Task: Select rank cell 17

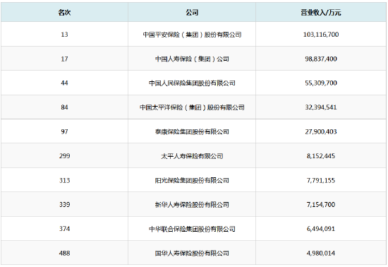Action: (64, 59)
